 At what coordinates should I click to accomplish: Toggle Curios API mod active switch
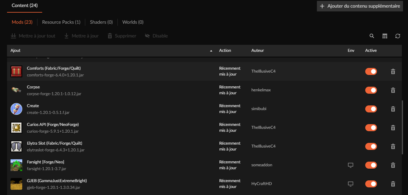pyautogui.click(x=371, y=128)
